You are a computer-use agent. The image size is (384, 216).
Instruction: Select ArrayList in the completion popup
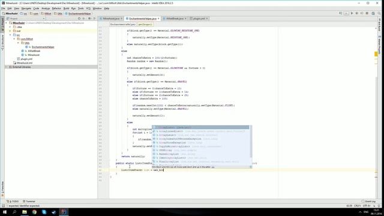coord(200,127)
